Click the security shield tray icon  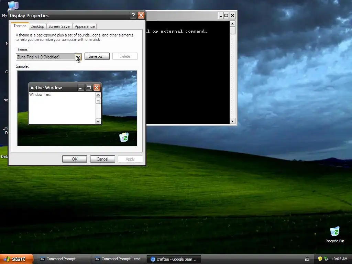[320, 259]
